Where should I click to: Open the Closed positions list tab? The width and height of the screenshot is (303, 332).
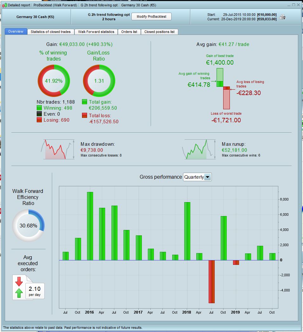pos(160,32)
